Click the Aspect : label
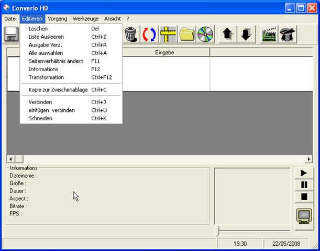This screenshot has width=320, height=251. [x=19, y=199]
